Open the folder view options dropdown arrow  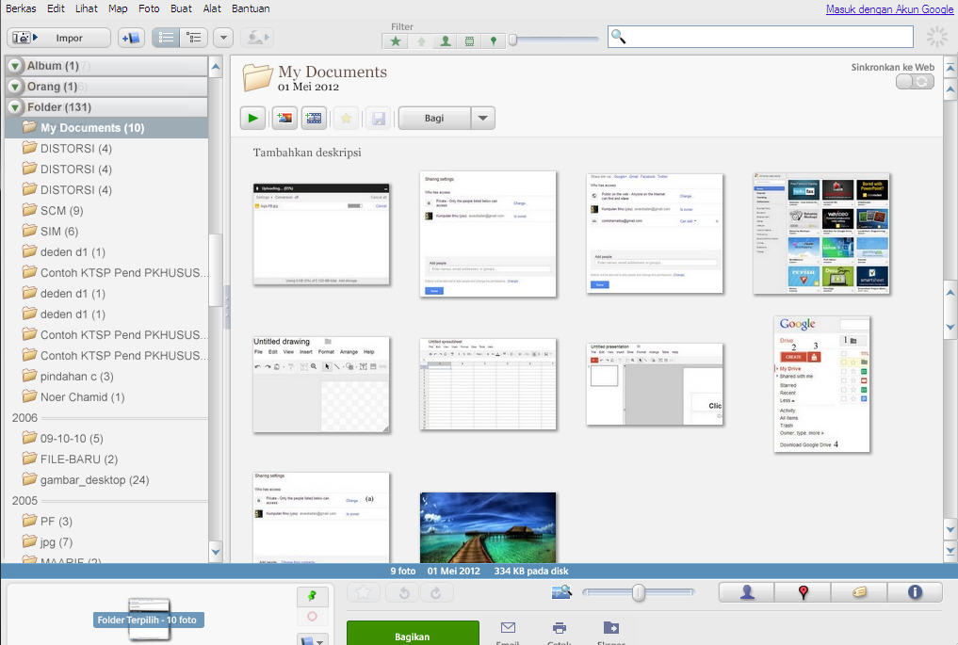click(223, 38)
